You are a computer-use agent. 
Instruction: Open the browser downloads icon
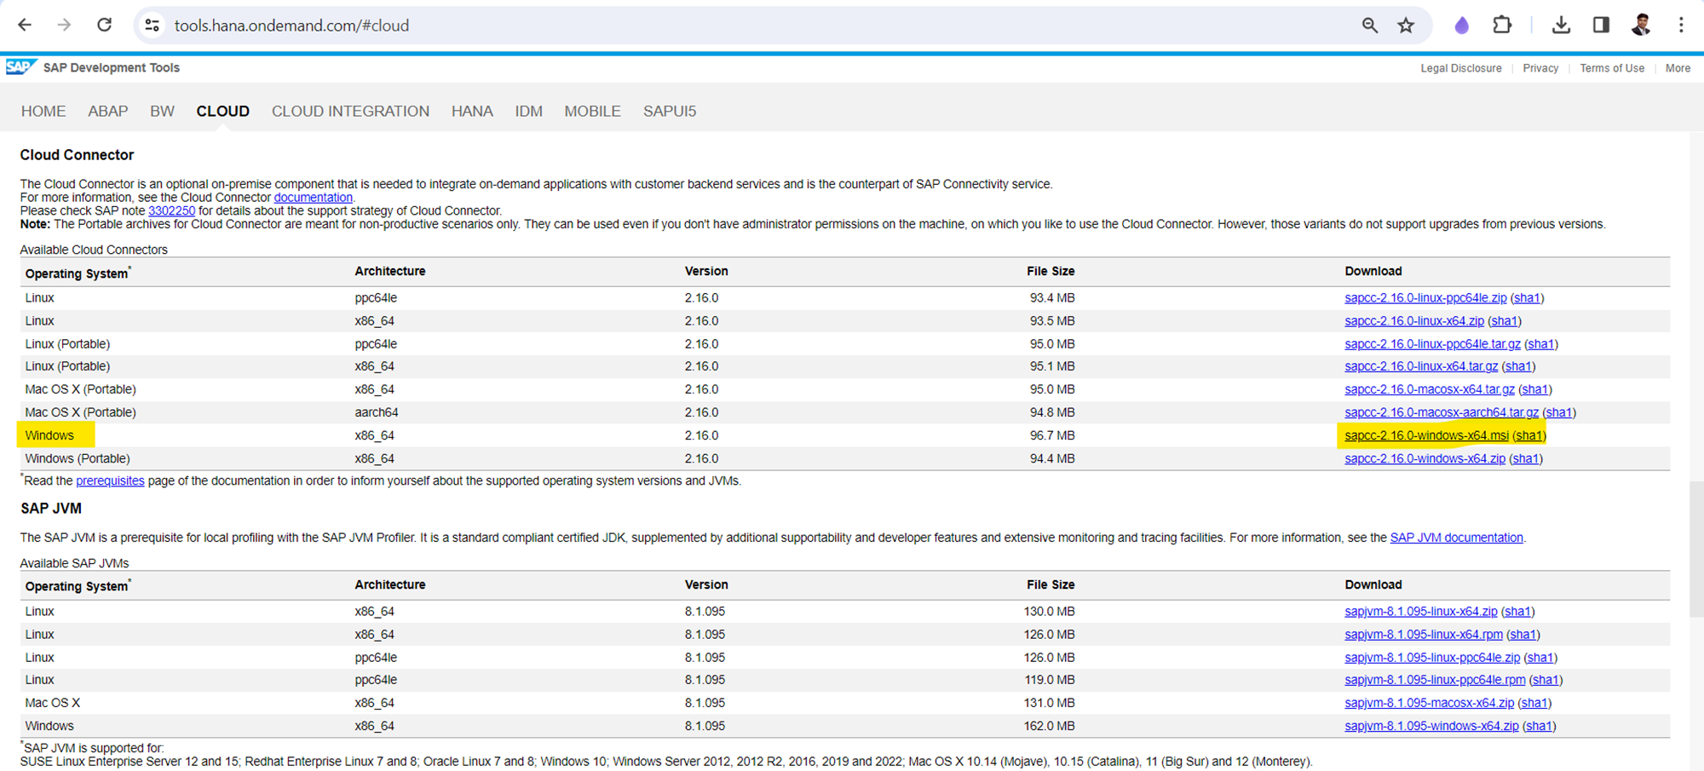1561,26
